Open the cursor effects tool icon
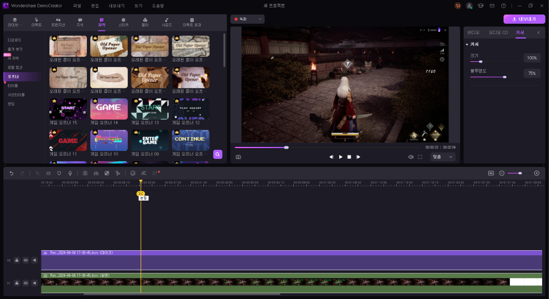This screenshot has height=299, width=549. [x=118, y=173]
